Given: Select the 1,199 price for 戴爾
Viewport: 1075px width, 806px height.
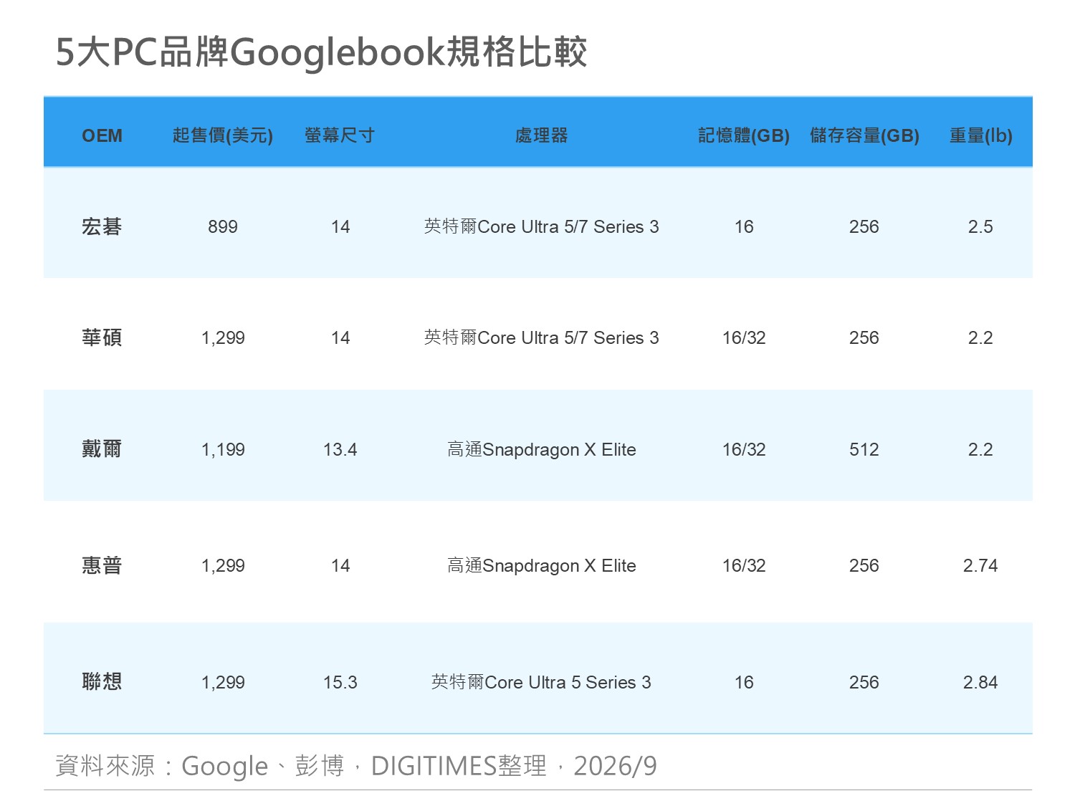Looking at the screenshot, I should [x=223, y=450].
